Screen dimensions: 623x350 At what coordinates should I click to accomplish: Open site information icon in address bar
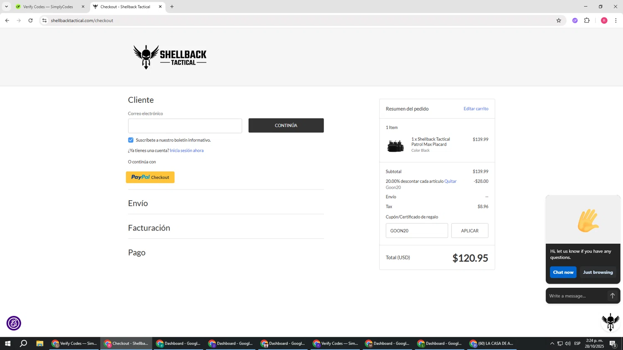tap(44, 20)
